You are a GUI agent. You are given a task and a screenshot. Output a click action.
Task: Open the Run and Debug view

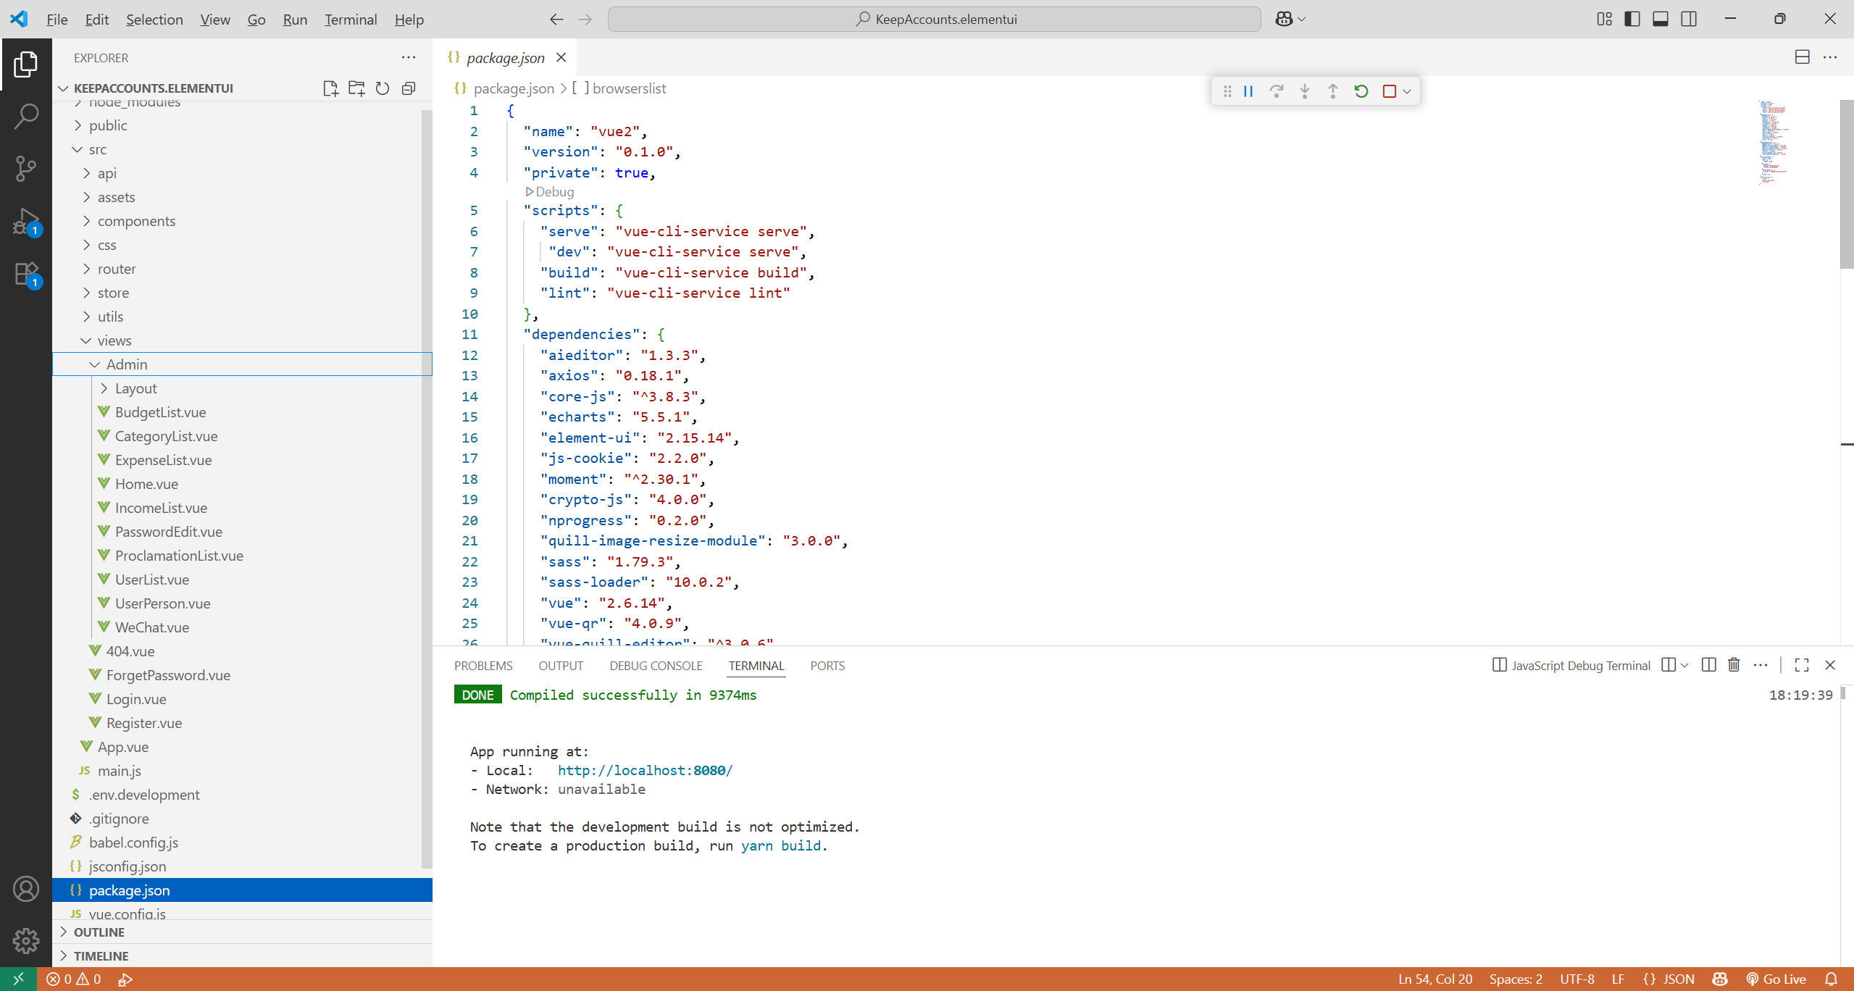pos(25,221)
